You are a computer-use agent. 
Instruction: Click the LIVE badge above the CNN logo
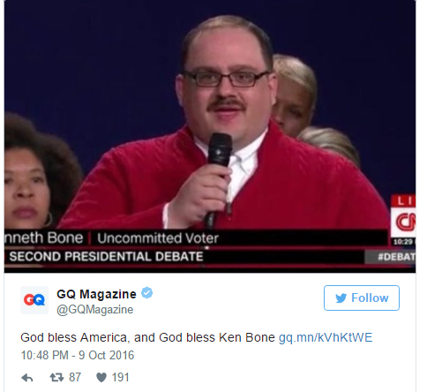tap(403, 201)
